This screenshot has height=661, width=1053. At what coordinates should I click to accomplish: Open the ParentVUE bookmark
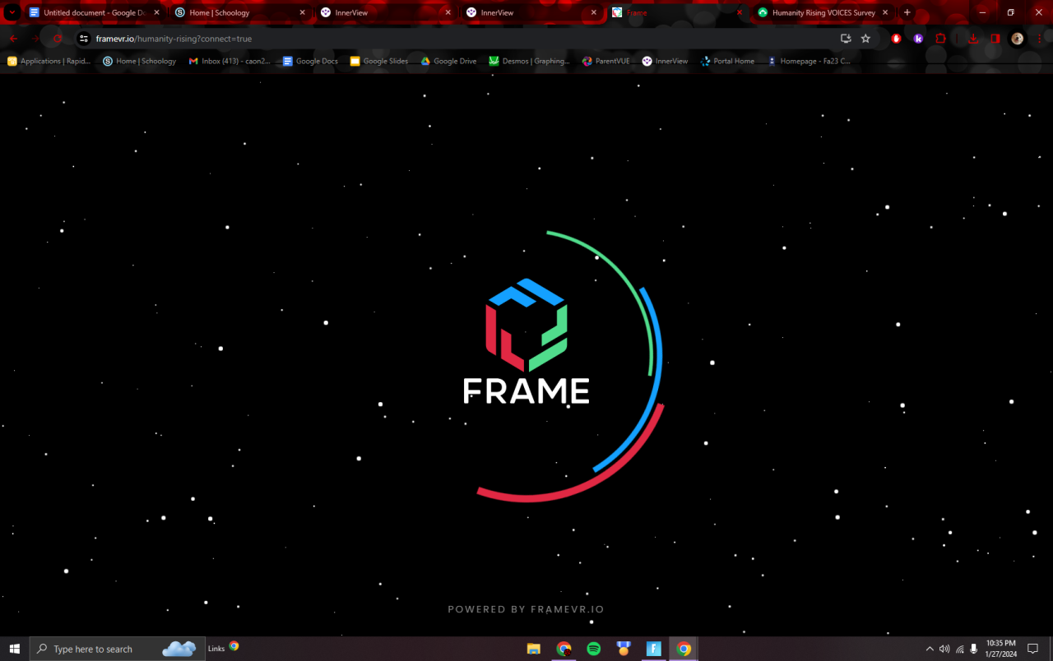[605, 61]
